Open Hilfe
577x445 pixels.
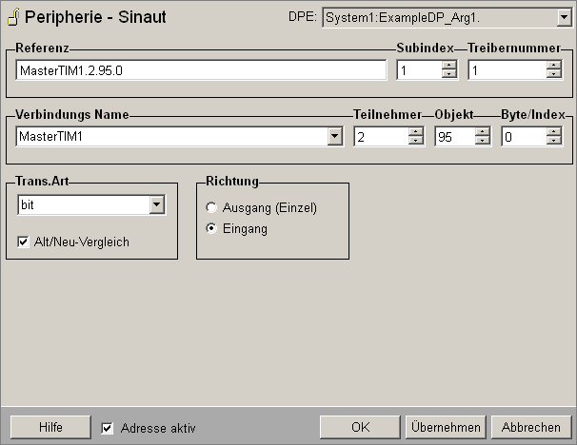pyautogui.click(x=50, y=427)
